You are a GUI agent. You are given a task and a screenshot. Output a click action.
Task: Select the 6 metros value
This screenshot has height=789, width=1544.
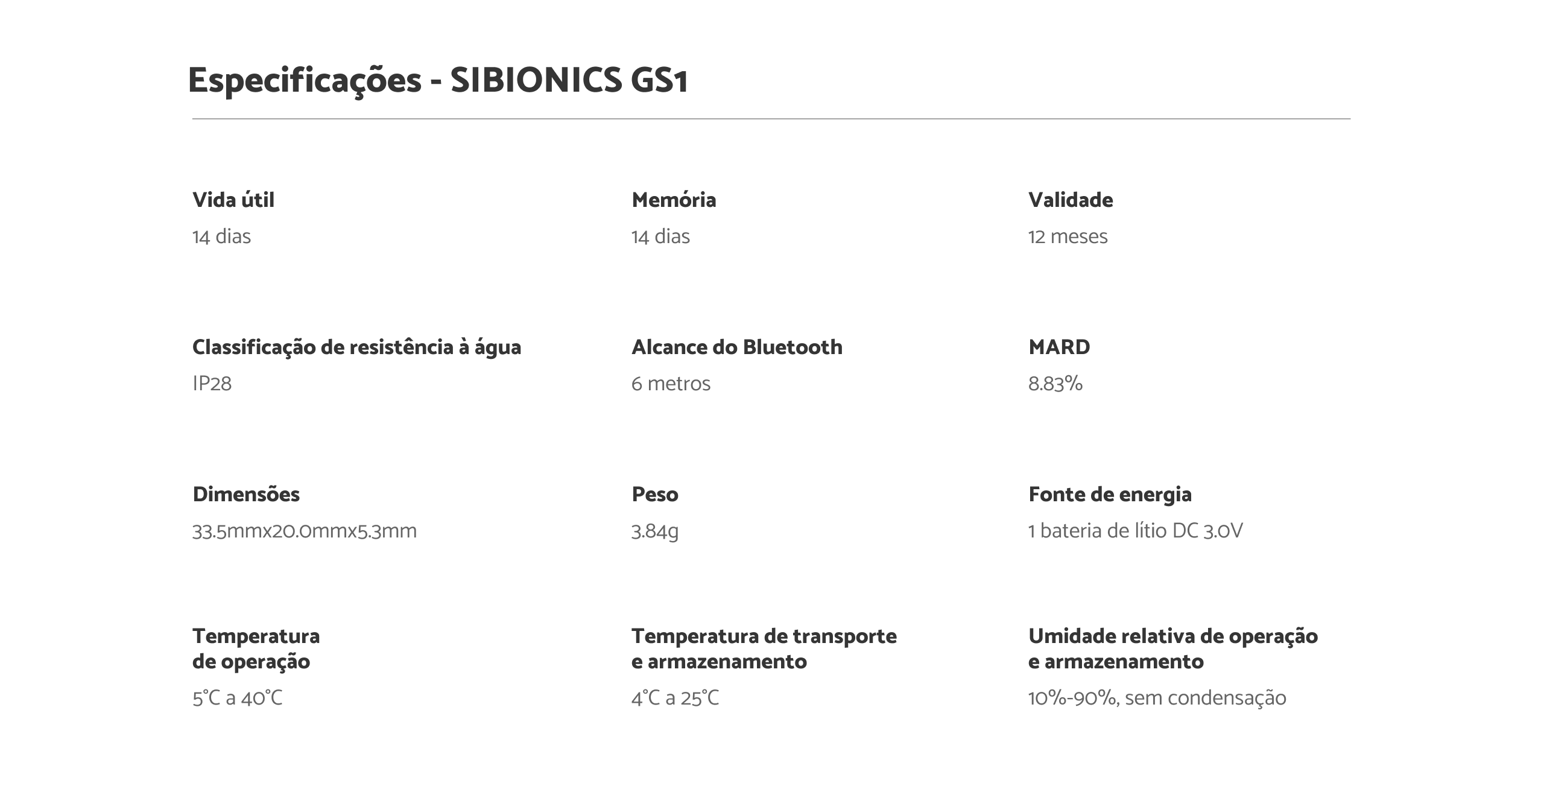point(671,384)
